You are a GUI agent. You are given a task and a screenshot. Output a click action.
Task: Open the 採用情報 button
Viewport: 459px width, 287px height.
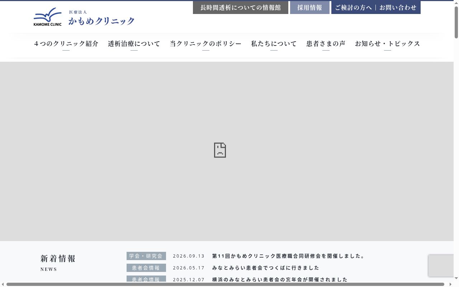click(x=310, y=8)
